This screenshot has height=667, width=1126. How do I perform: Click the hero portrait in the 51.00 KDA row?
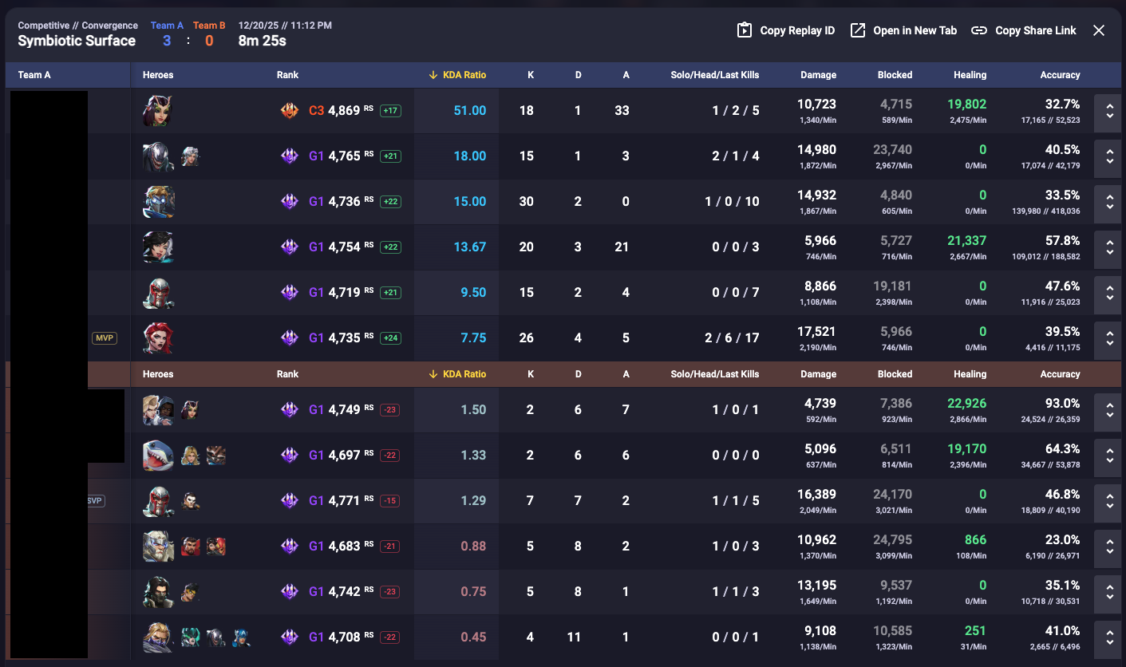[158, 111]
